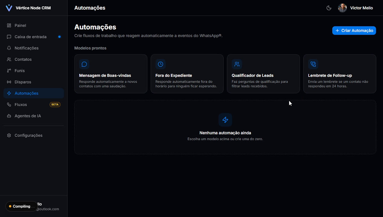Click the Vértice Node CRM logo icon
The width and height of the screenshot is (383, 217).
pyautogui.click(x=9, y=8)
